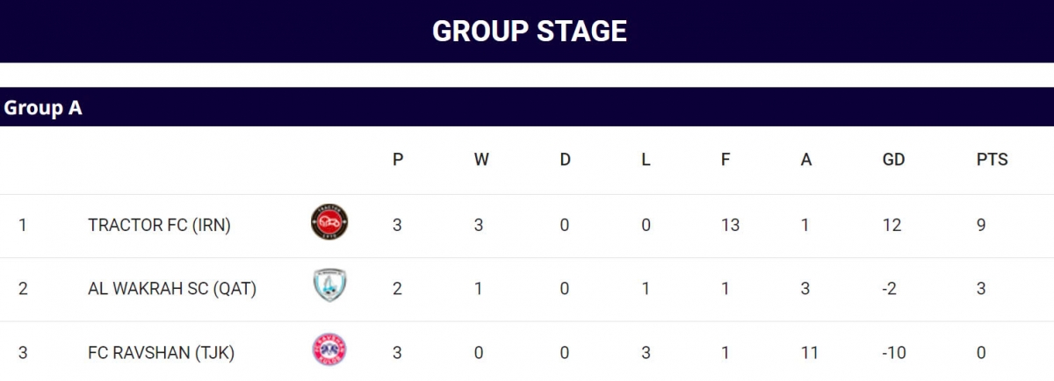Screen dimensions: 1054x381
Task: Click the D (draws) column header
Action: point(565,160)
